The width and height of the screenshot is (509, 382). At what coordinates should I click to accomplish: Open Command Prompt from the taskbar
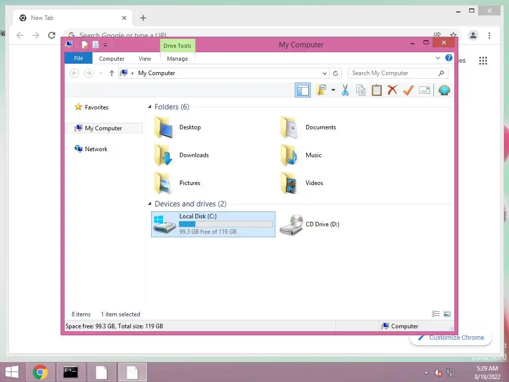click(71, 372)
